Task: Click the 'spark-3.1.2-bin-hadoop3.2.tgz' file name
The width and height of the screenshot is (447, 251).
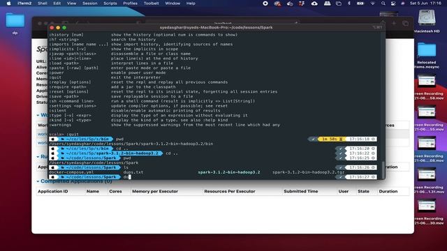Action: 308,172
